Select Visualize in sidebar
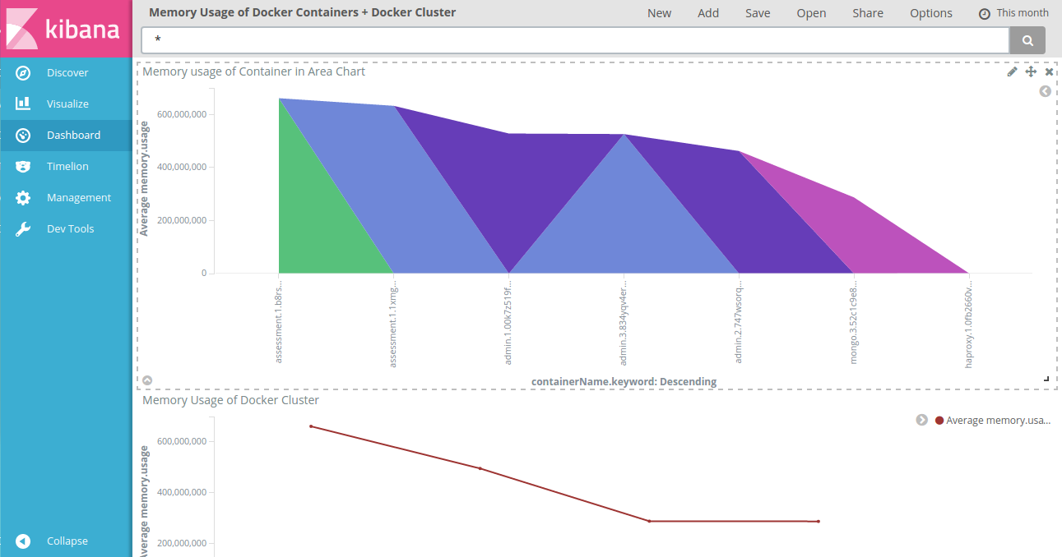1062x557 pixels. [66, 104]
